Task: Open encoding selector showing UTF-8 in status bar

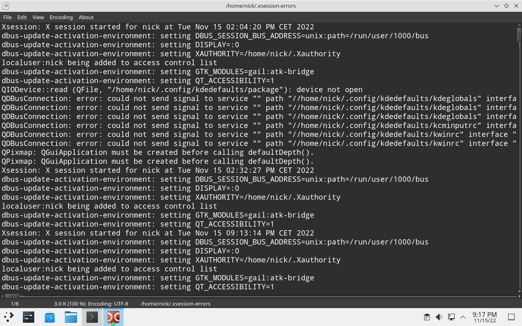Action: pos(108,304)
